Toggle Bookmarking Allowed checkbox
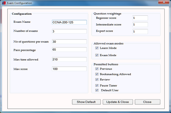Viewport: 171px width, 113px height. pos(97,74)
